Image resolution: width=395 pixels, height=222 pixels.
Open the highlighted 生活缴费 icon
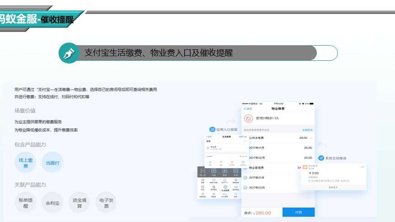point(225,188)
